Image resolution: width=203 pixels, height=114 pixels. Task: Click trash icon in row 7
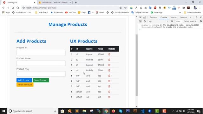coord(109,86)
